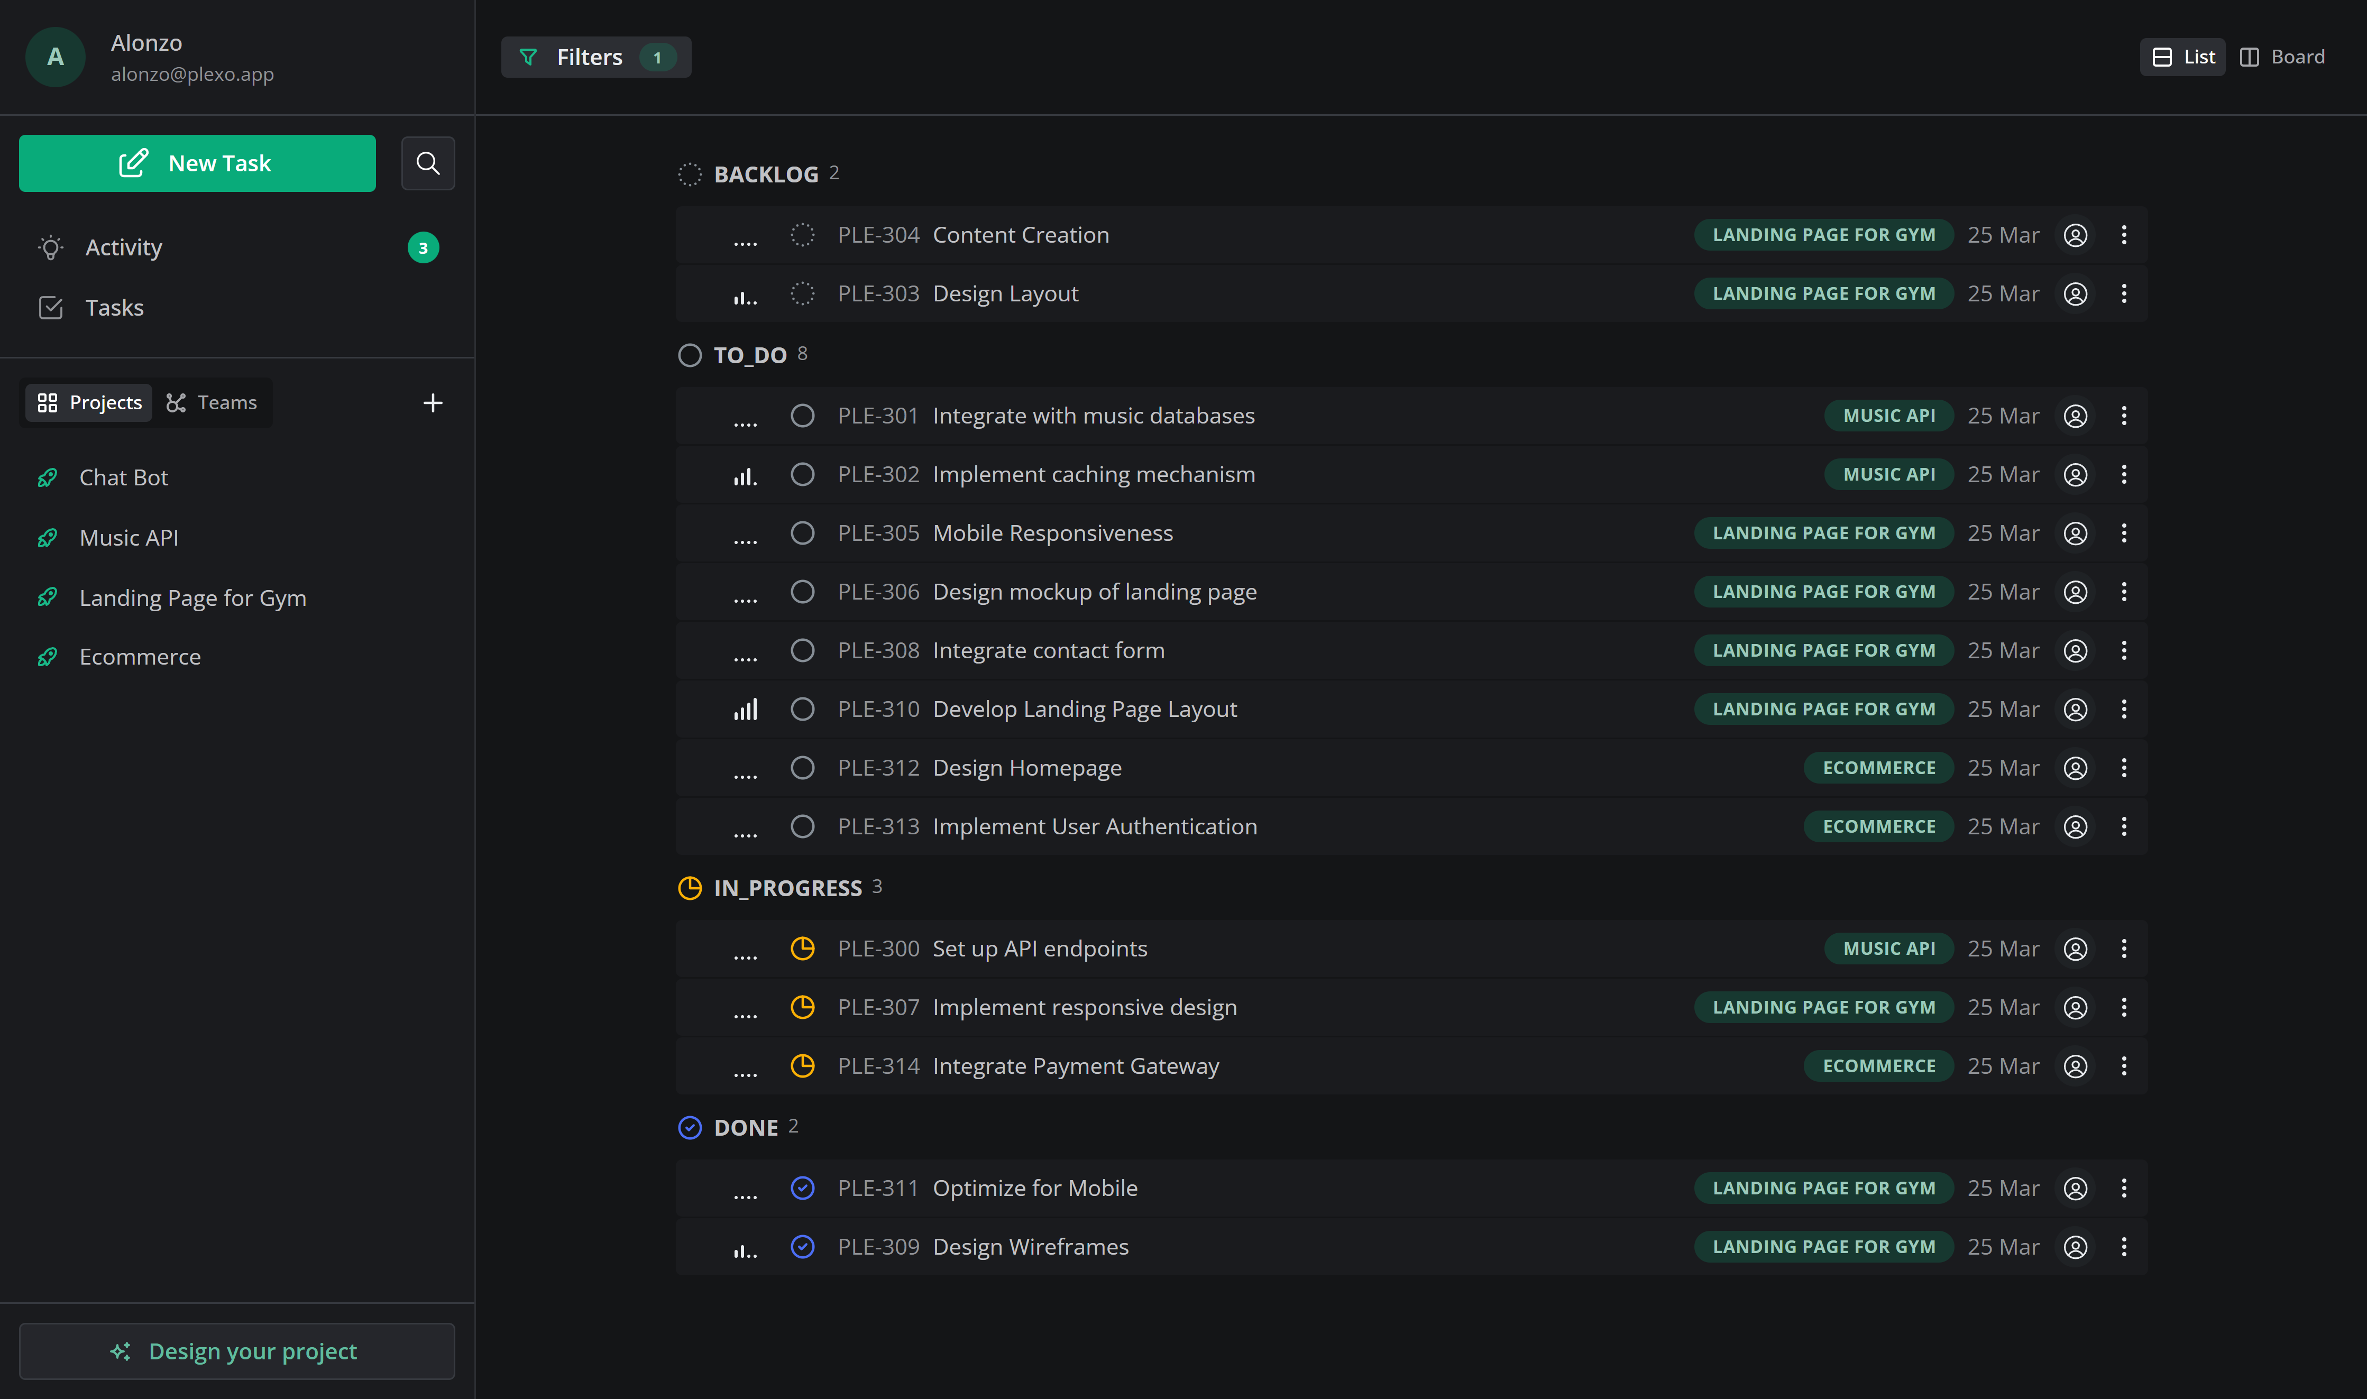Click priority bars icon for PLE-310
Screen dimensions: 2367x1399
pos(745,709)
